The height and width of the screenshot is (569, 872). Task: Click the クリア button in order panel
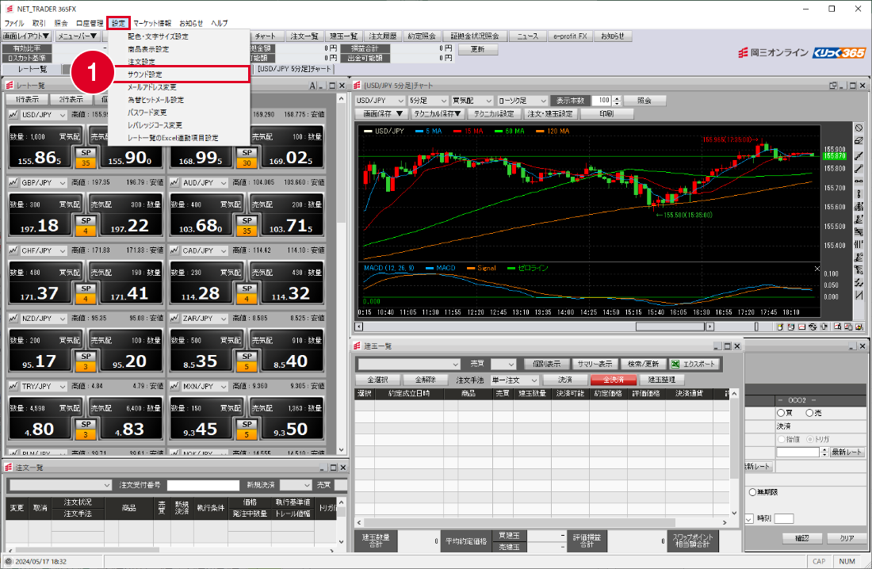click(x=847, y=538)
